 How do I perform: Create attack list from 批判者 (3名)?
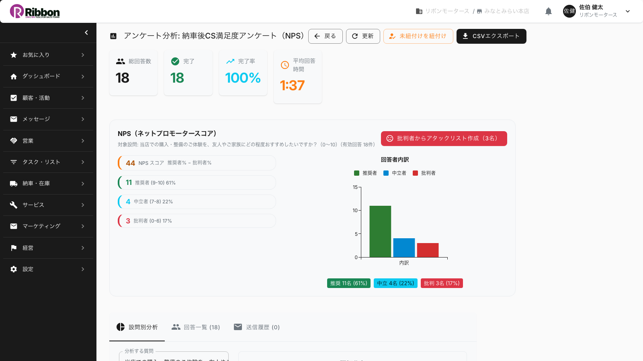tap(444, 138)
